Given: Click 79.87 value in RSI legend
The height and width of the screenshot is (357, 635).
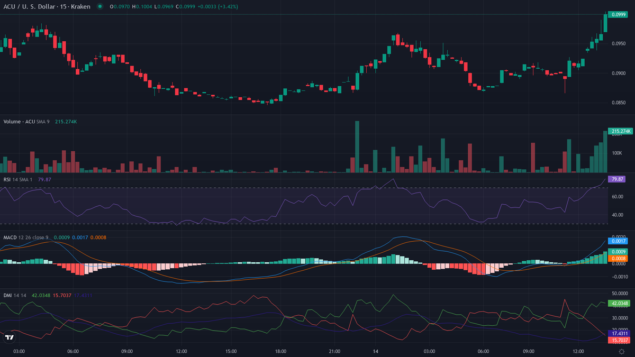Looking at the screenshot, I should point(45,179).
